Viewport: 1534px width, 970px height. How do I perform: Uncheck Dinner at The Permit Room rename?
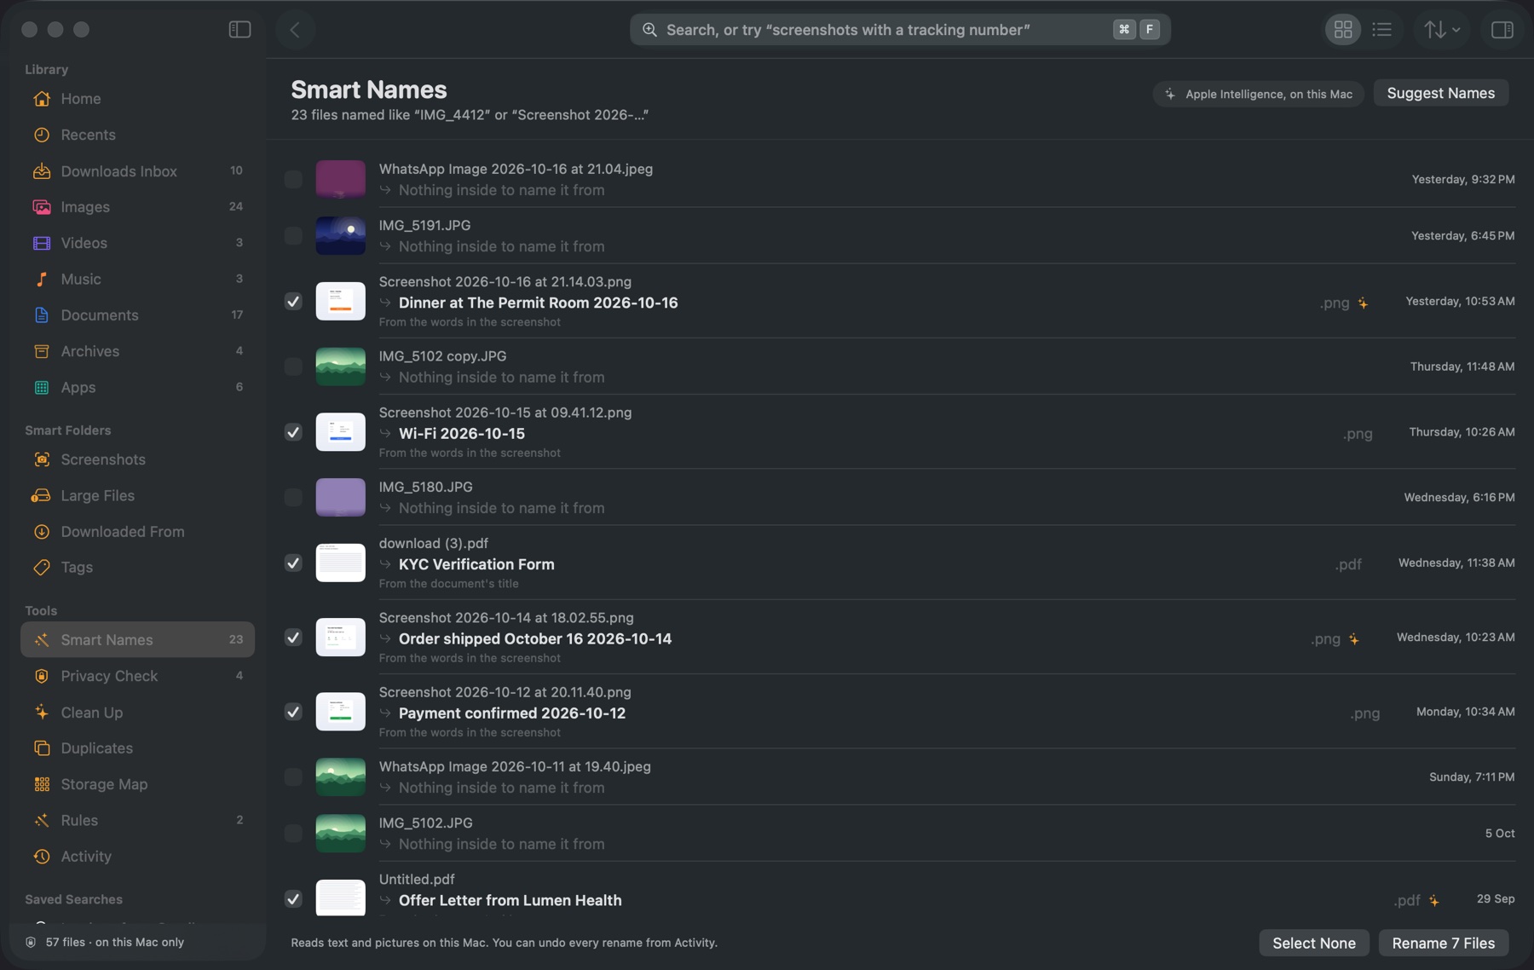293,301
